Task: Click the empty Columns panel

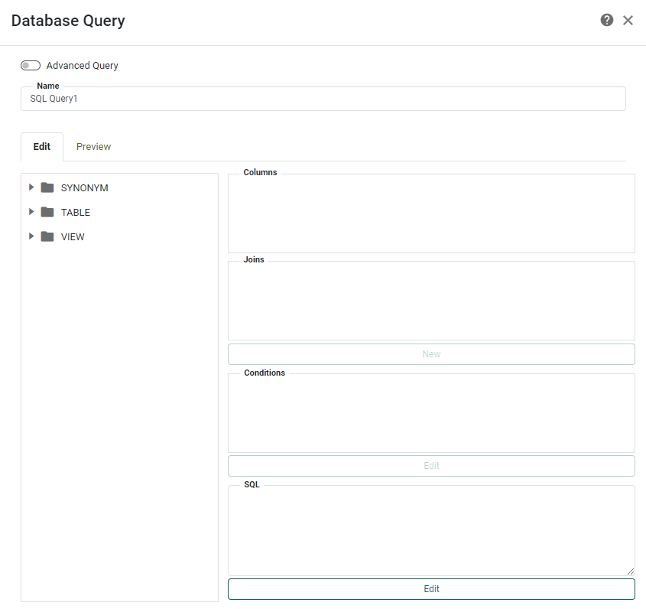Action: pos(431,213)
